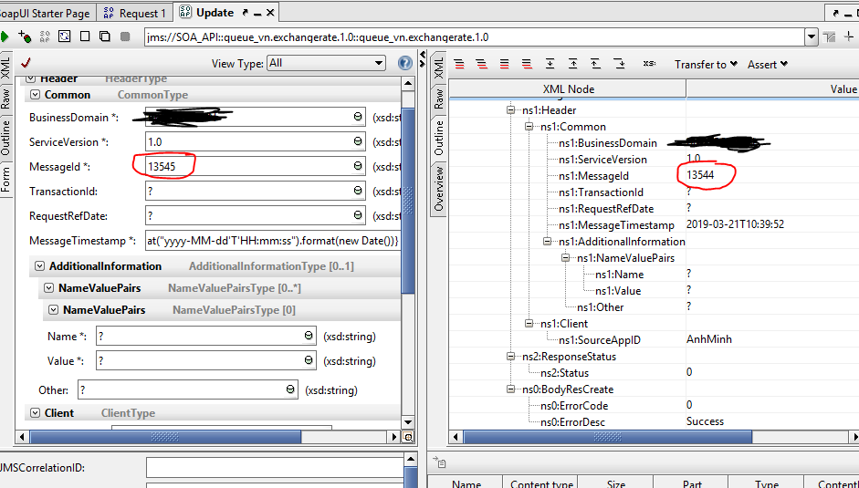Collapse the Common section in form
The width and height of the screenshot is (859, 488).
pyautogui.click(x=35, y=95)
